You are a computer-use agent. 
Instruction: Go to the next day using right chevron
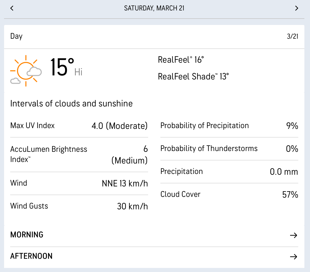click(x=296, y=8)
